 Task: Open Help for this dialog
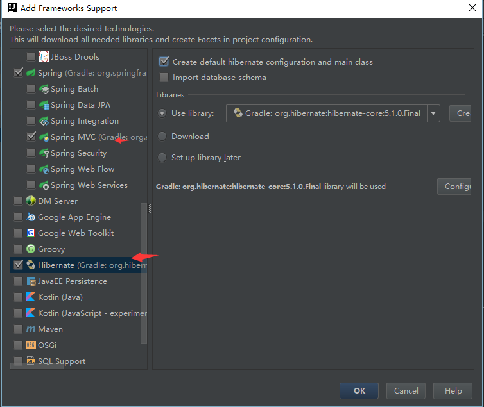click(453, 391)
